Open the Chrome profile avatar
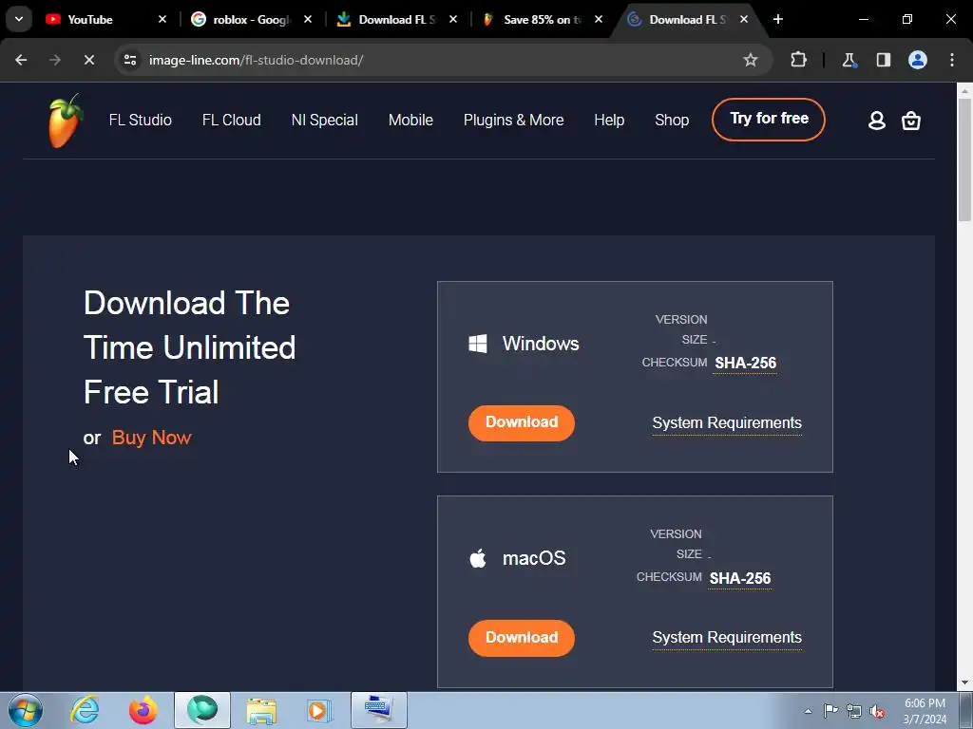 [918, 60]
